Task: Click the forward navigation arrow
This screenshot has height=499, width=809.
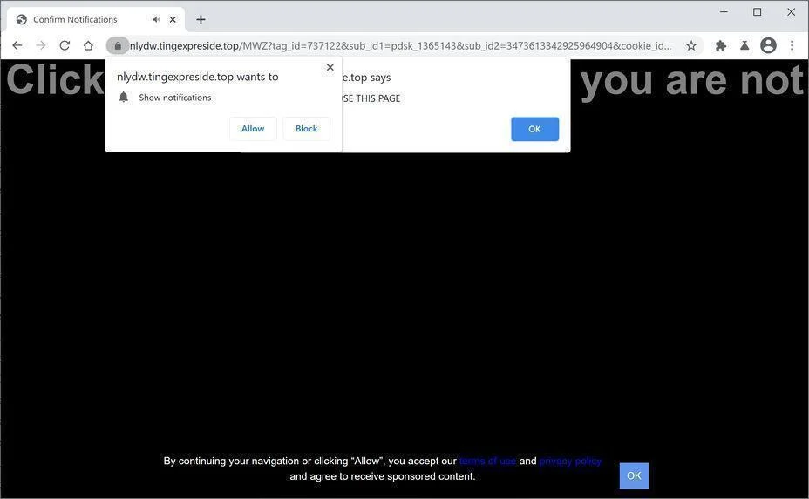Action: pos(41,45)
